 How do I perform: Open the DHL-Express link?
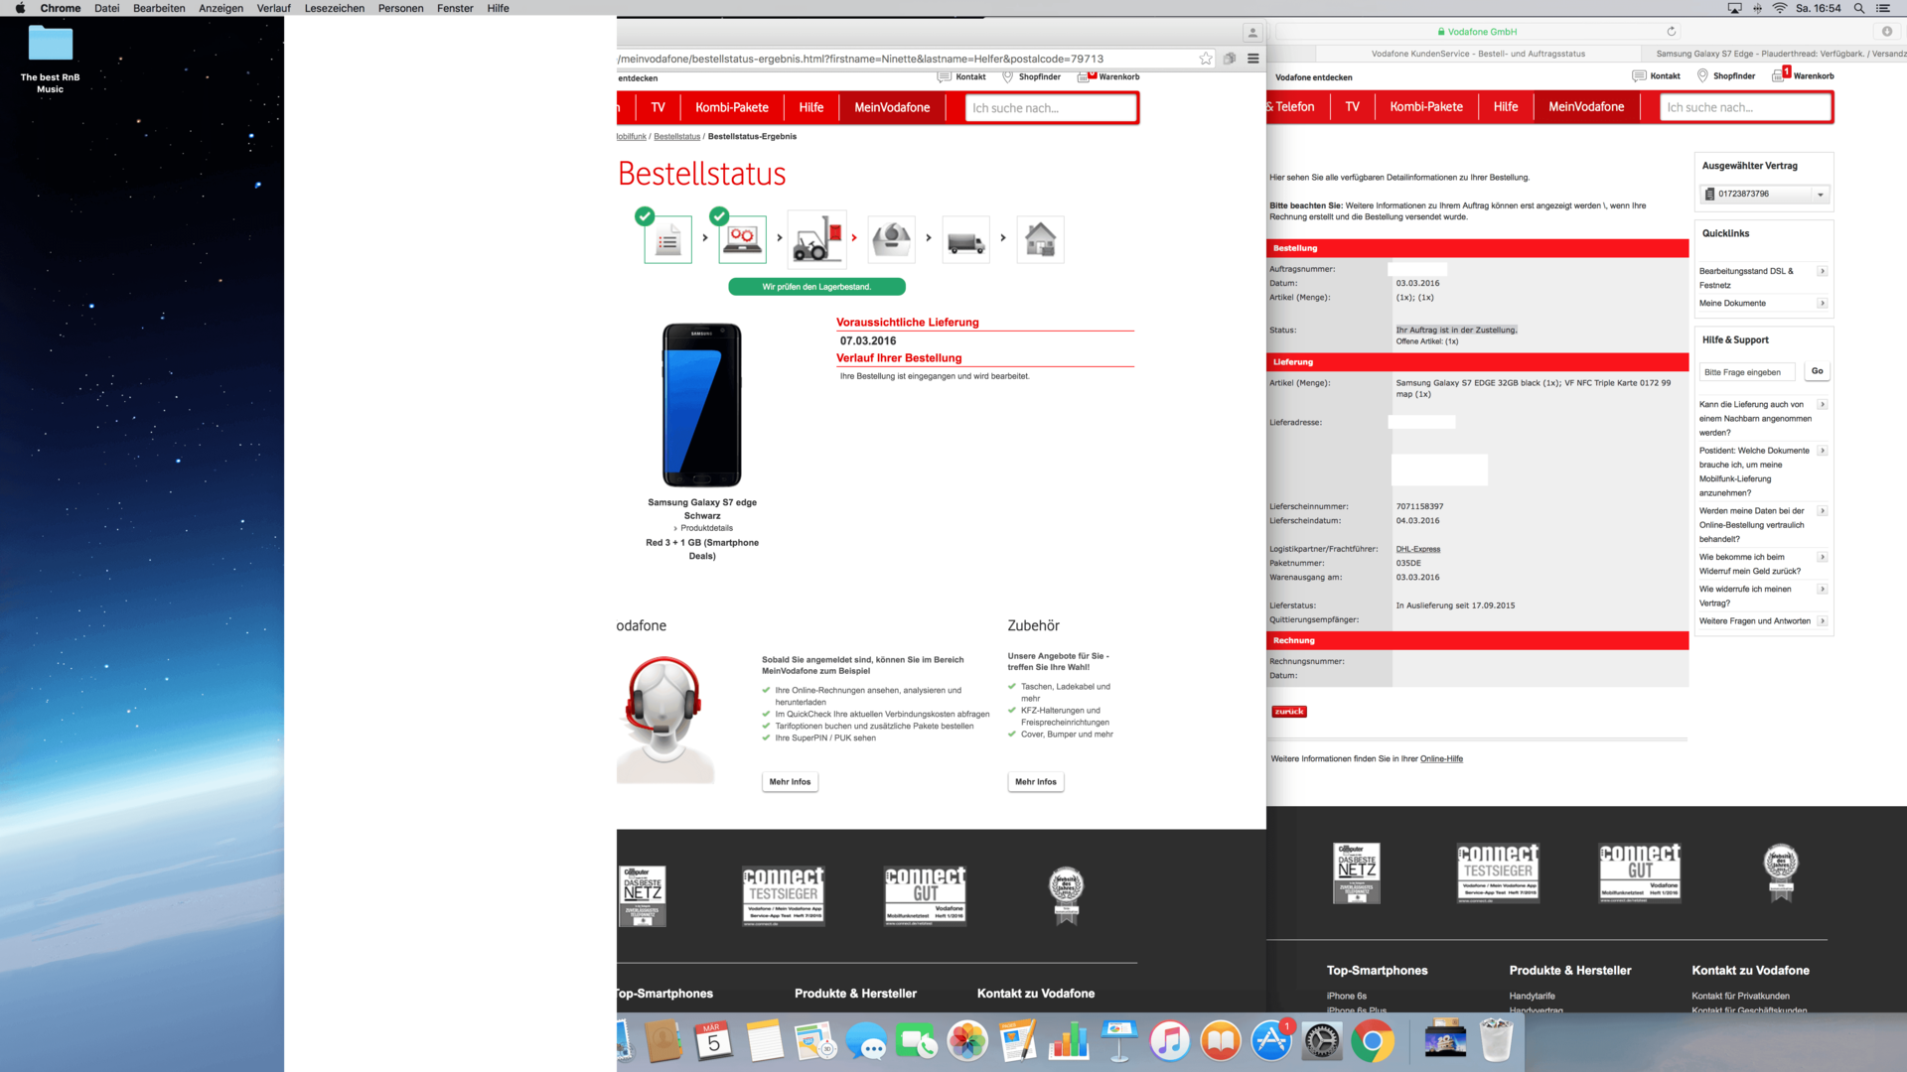(1418, 549)
